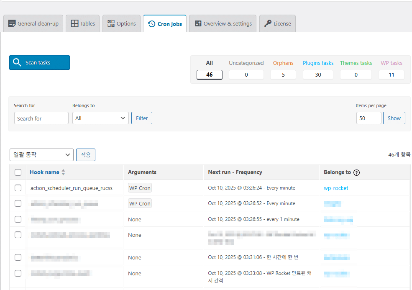Viewport: 412px width, 290px height.
Task: Open the Belongs to dropdown set to All
Action: tap(100, 118)
